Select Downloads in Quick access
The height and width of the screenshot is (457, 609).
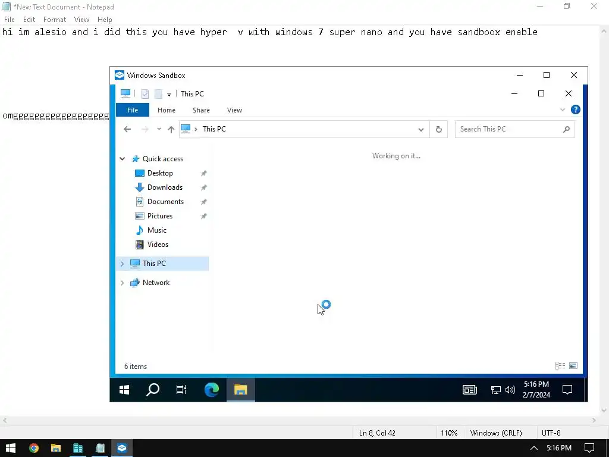pos(165,187)
